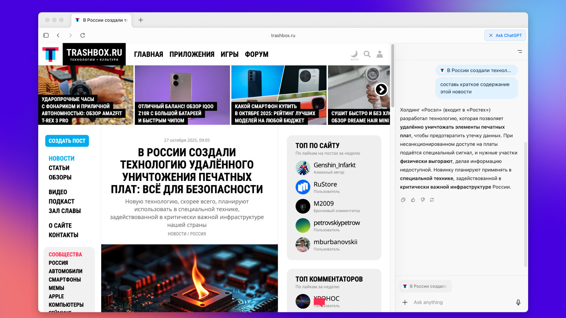
Task: Open the НОВОСТИ / РОССИЯ category link
Action: [x=187, y=234]
